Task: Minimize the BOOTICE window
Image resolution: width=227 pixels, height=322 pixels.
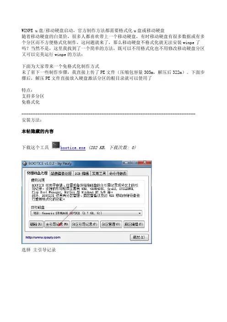Action: [x=126, y=163]
